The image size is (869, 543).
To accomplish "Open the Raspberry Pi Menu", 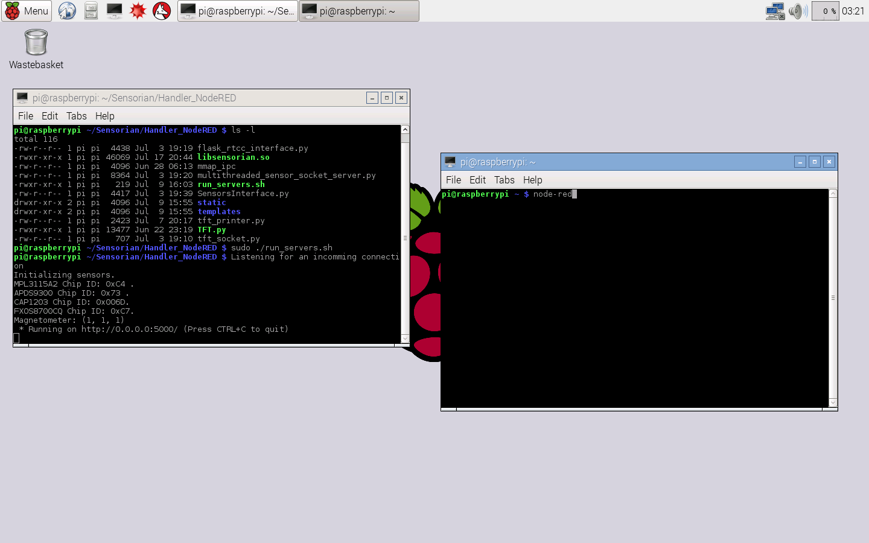I will coord(27,11).
